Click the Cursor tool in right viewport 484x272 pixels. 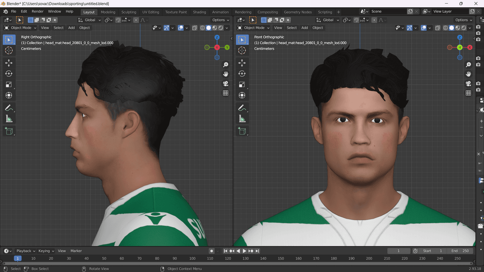tap(242, 50)
